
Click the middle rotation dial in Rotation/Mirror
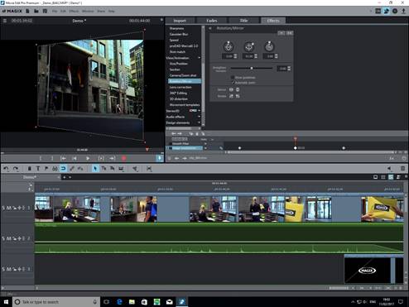tap(249, 46)
